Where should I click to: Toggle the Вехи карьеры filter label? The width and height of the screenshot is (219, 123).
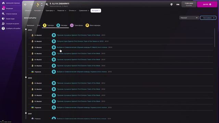click(95, 25)
